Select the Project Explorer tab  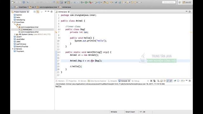click(20, 12)
